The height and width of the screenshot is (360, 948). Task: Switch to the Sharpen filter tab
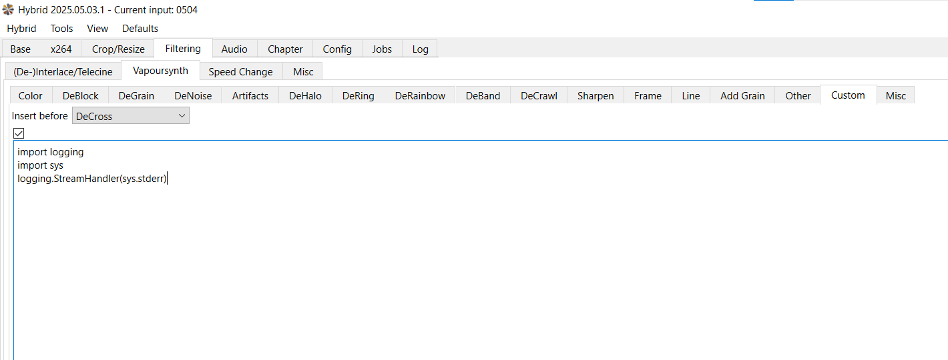[595, 95]
